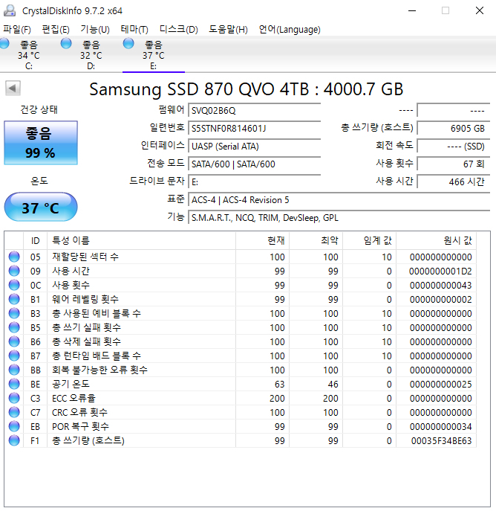Click the 현재 column header

pos(262,240)
